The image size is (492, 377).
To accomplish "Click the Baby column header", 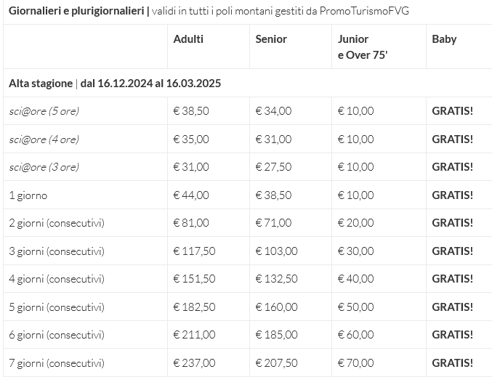I will tap(444, 39).
